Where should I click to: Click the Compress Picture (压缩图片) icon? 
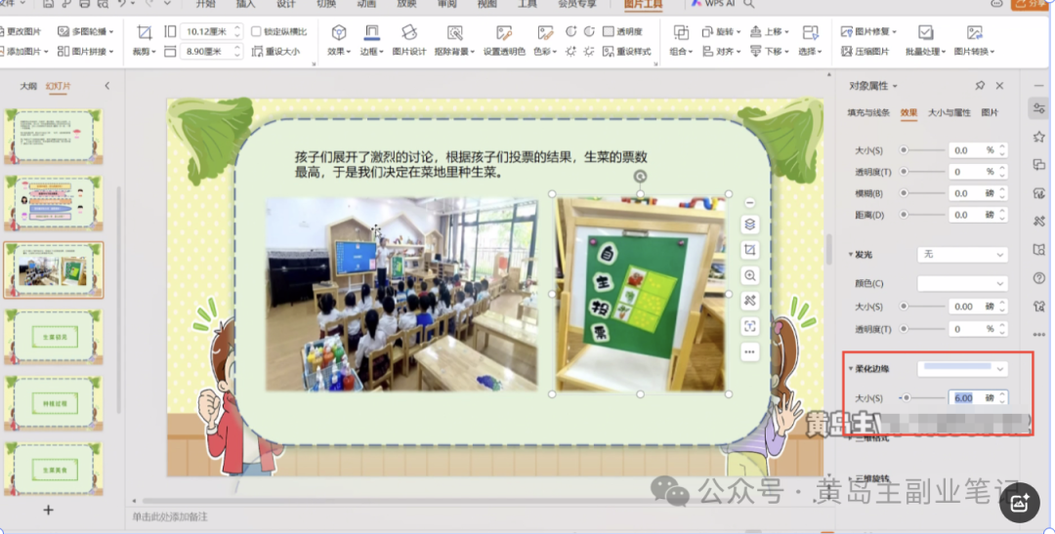(865, 52)
